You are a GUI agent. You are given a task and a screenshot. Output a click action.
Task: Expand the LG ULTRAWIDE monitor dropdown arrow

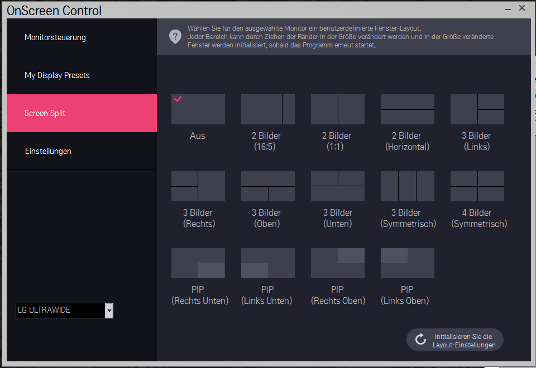(x=109, y=311)
